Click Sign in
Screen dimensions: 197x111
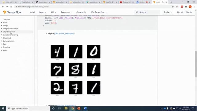pyautogui.click(x=189, y=12)
